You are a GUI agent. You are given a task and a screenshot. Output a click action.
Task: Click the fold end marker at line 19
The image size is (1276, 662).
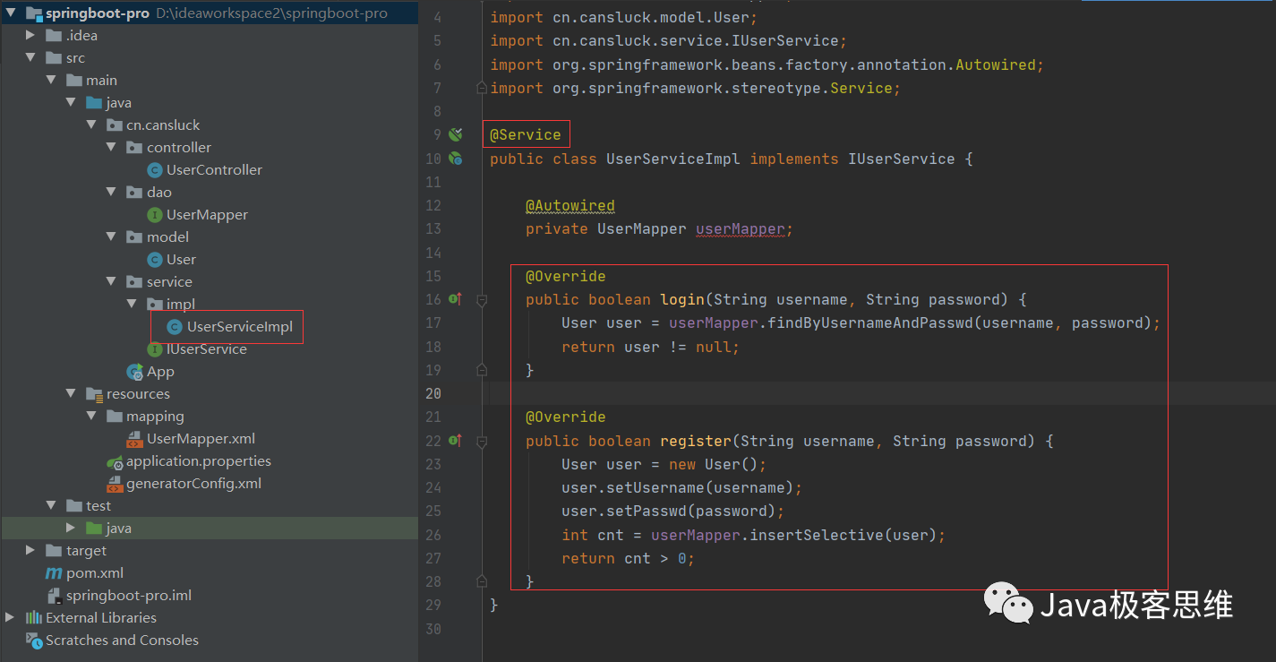pos(482,369)
